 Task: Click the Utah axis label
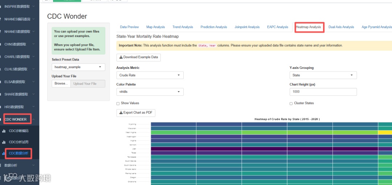[x=134, y=149]
